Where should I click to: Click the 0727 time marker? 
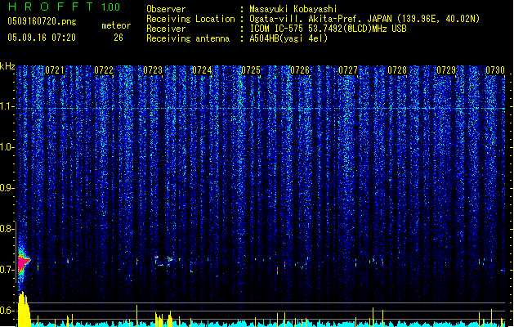(x=348, y=70)
